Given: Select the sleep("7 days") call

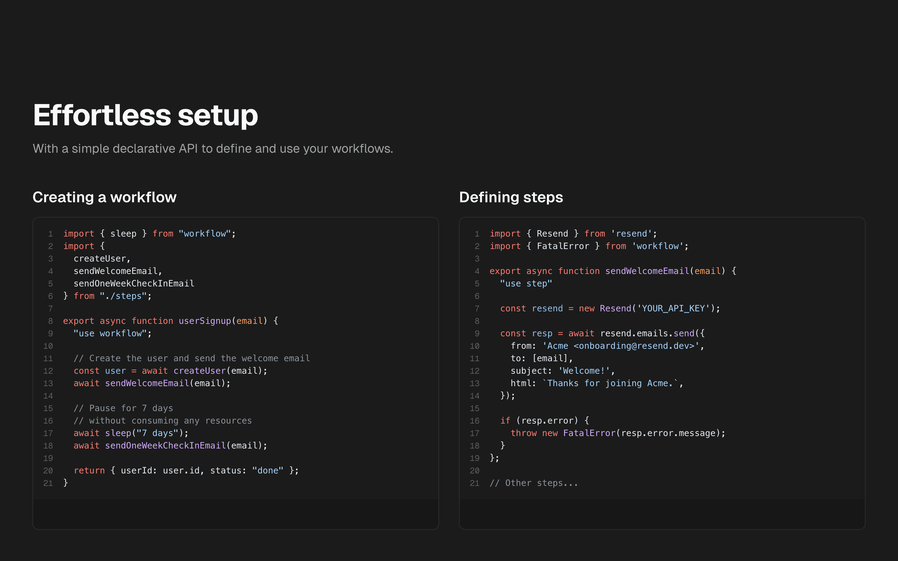Looking at the screenshot, I should click(146, 433).
